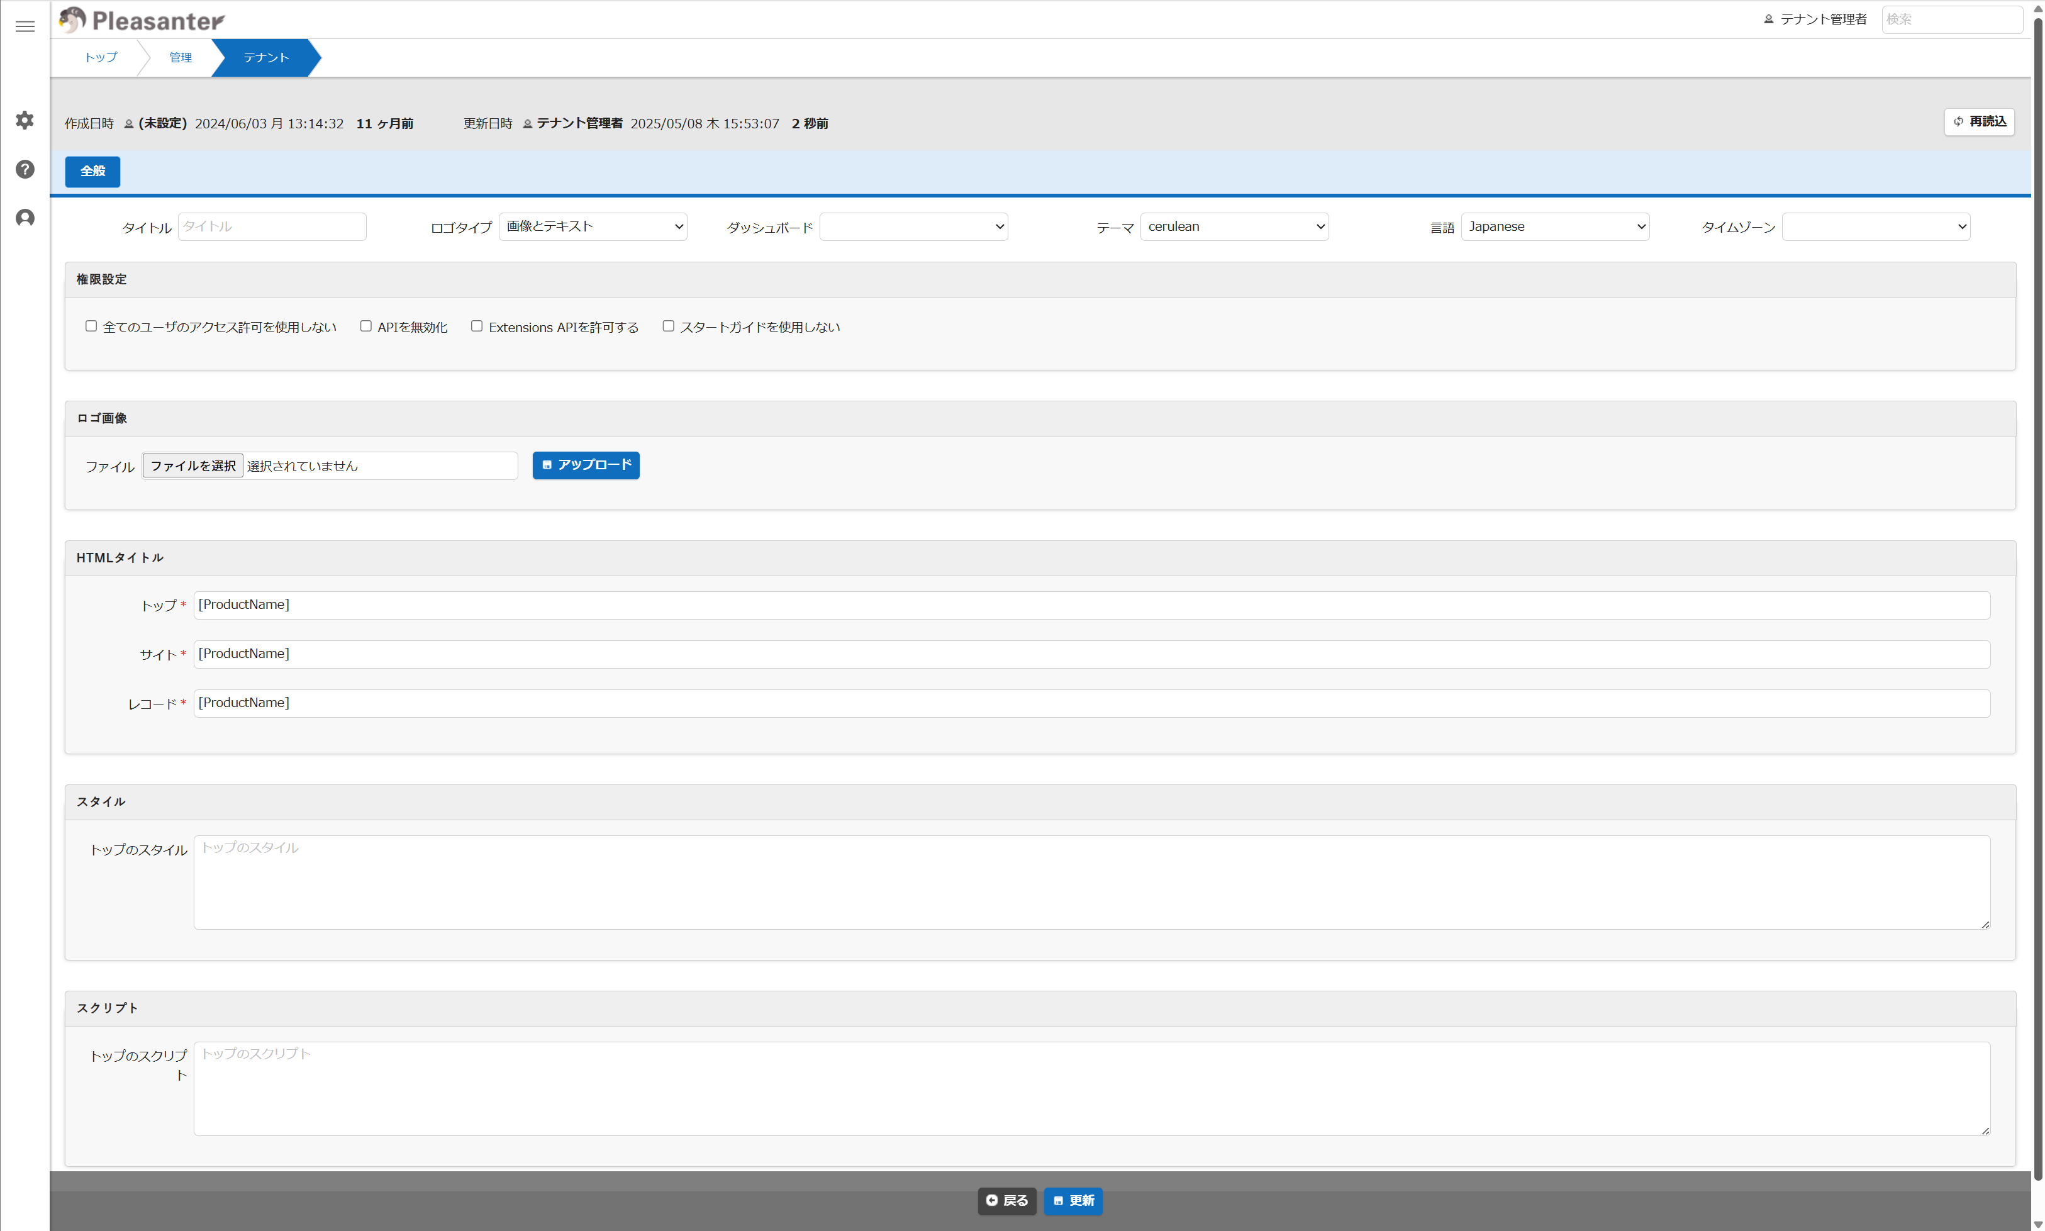Click the トップのスクリプト text area
The image size is (2045, 1231).
(1091, 1089)
